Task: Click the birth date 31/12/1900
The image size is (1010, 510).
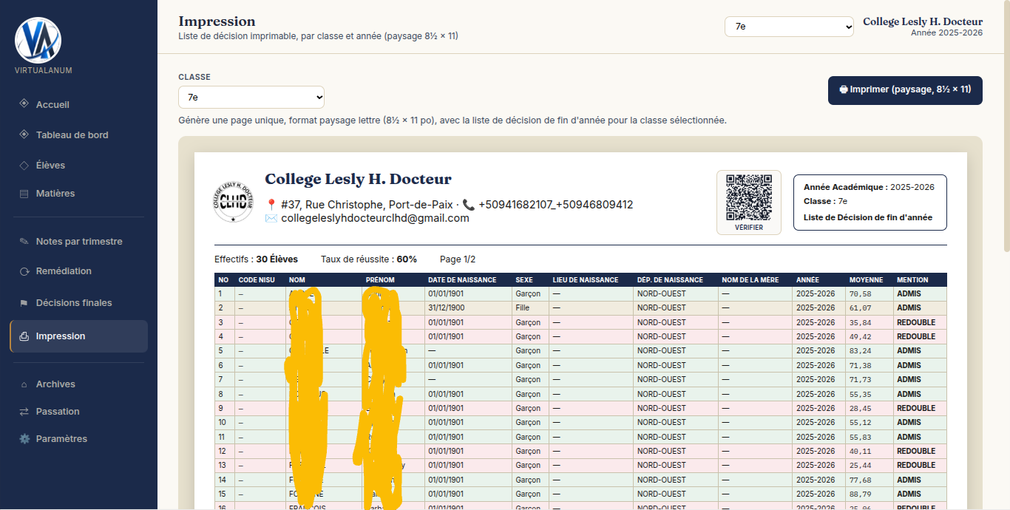Action: click(x=446, y=308)
